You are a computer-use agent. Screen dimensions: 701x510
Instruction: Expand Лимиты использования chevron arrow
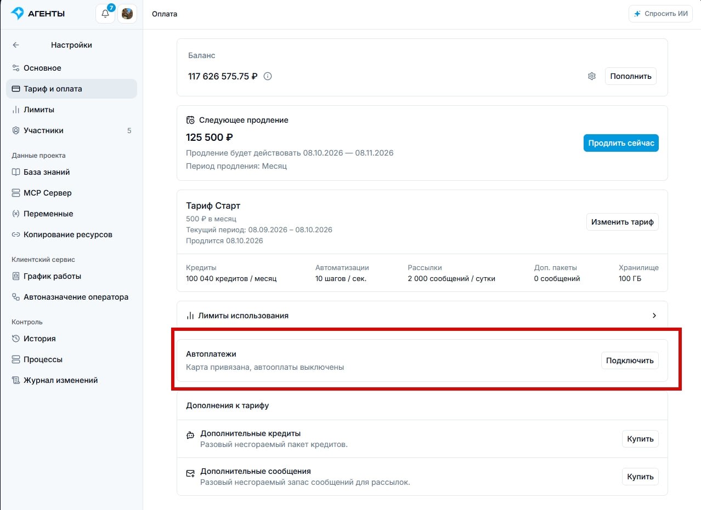(x=654, y=316)
